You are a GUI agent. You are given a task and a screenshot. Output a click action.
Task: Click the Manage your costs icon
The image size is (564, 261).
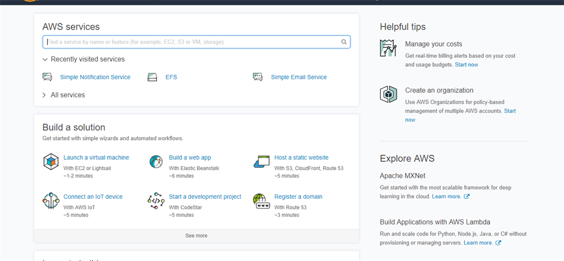click(x=388, y=48)
